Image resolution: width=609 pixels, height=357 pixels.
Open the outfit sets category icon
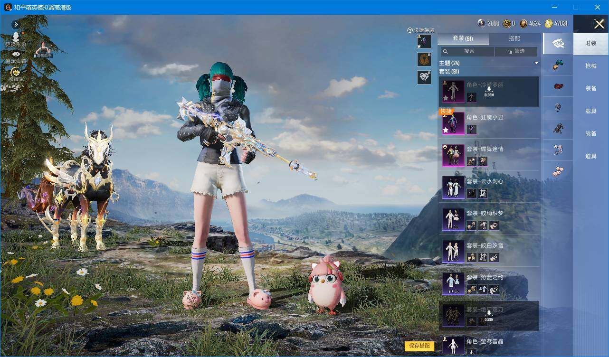[x=558, y=44]
